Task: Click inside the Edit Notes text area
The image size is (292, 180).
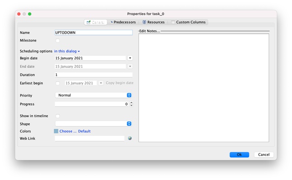Action: point(204,88)
